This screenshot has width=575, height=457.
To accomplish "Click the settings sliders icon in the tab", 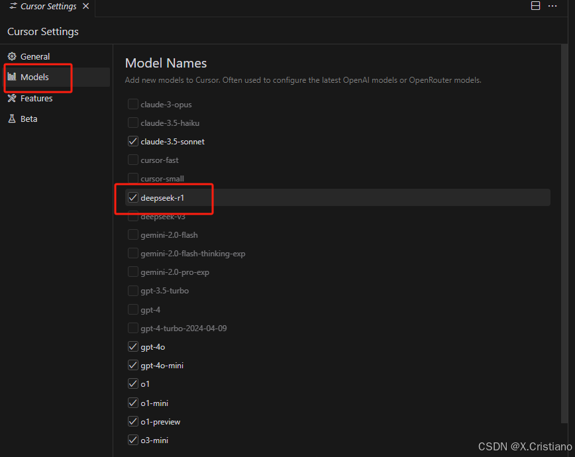I will pos(13,6).
